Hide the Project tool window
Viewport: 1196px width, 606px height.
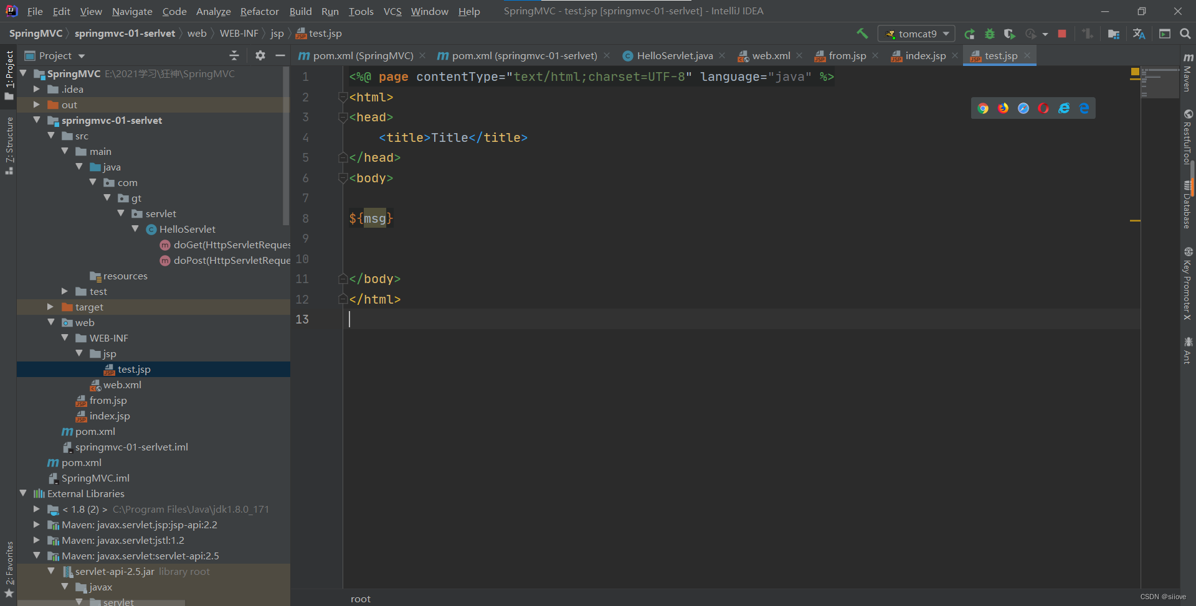point(280,55)
